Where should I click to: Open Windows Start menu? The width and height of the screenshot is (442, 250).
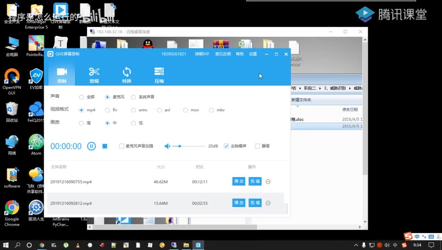6,245
